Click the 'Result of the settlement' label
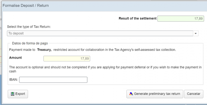 point(137,18)
